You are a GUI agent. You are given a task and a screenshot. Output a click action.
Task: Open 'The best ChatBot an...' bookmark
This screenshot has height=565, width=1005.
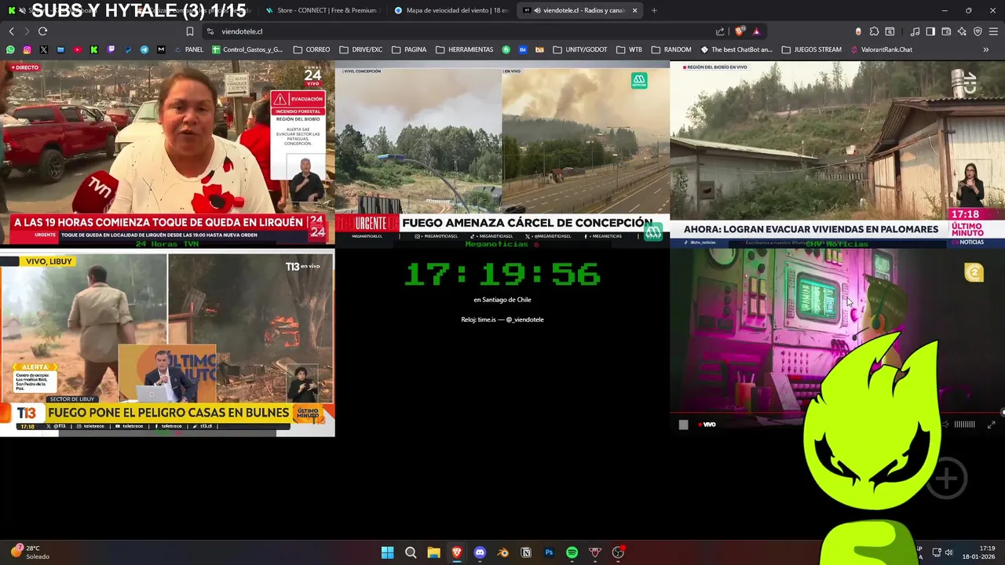click(736, 49)
